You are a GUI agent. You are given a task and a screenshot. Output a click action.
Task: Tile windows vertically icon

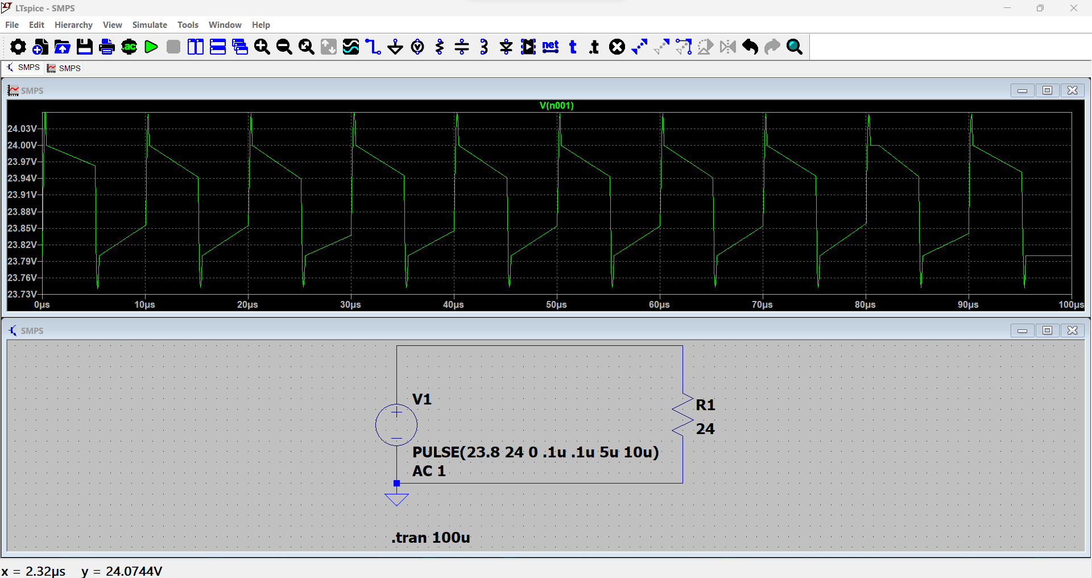coord(196,47)
